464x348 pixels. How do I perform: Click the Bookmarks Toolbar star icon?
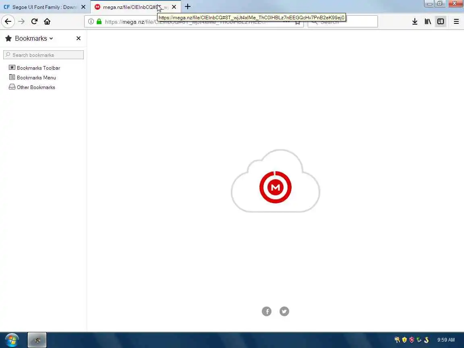[12, 68]
